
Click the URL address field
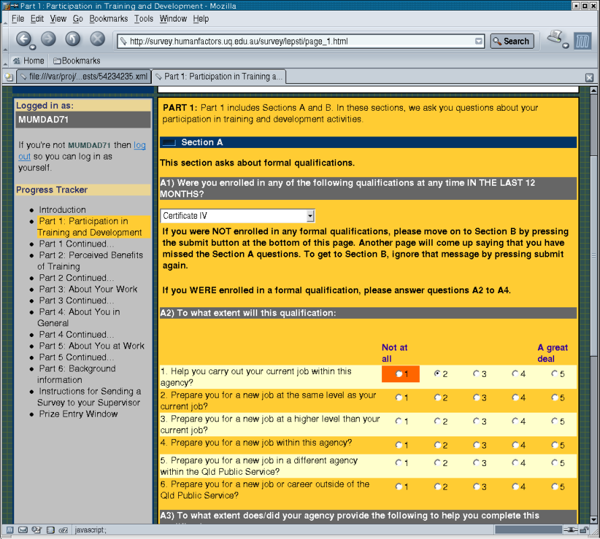click(x=297, y=41)
